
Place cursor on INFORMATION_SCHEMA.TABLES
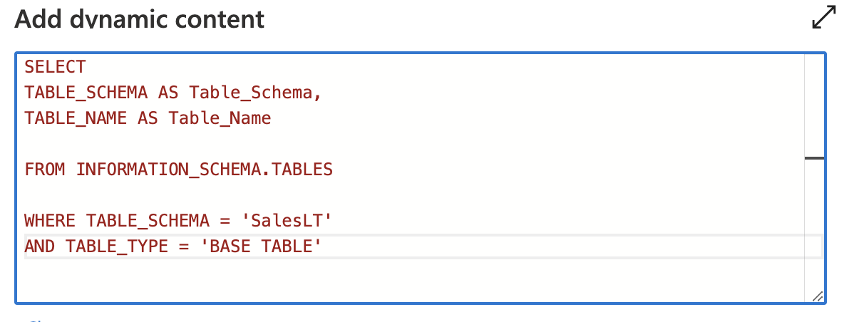[x=204, y=170]
